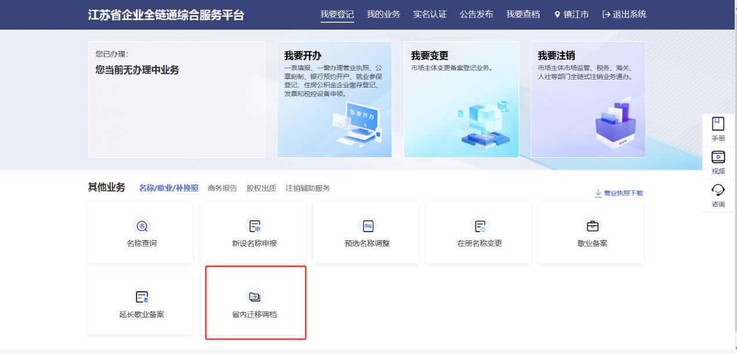The height and width of the screenshot is (354, 737).
Task: Click the download arrow icon before 营业执照下载
Action: tap(599, 193)
